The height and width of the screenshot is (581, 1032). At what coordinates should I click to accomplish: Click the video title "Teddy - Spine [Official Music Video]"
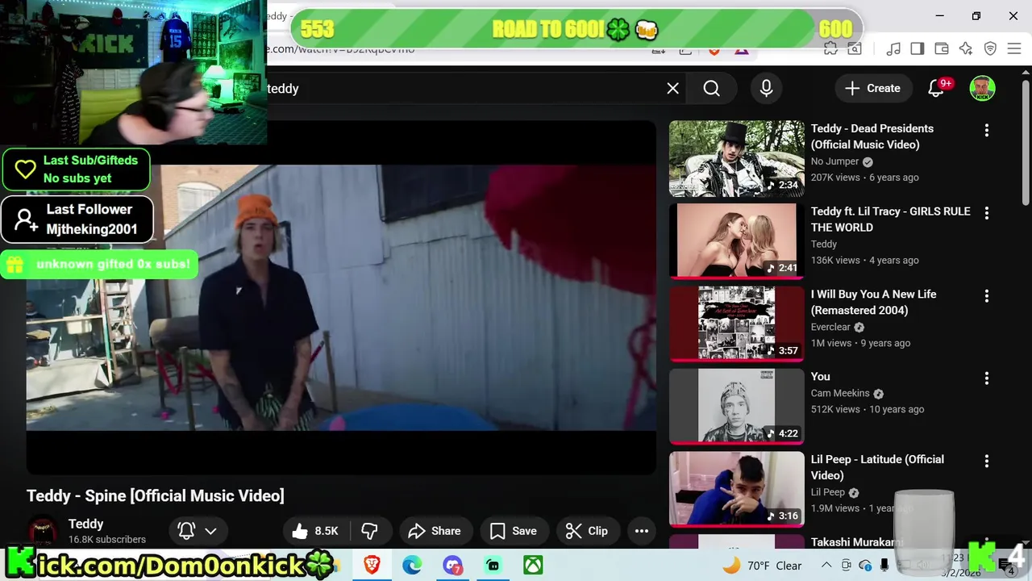(156, 495)
